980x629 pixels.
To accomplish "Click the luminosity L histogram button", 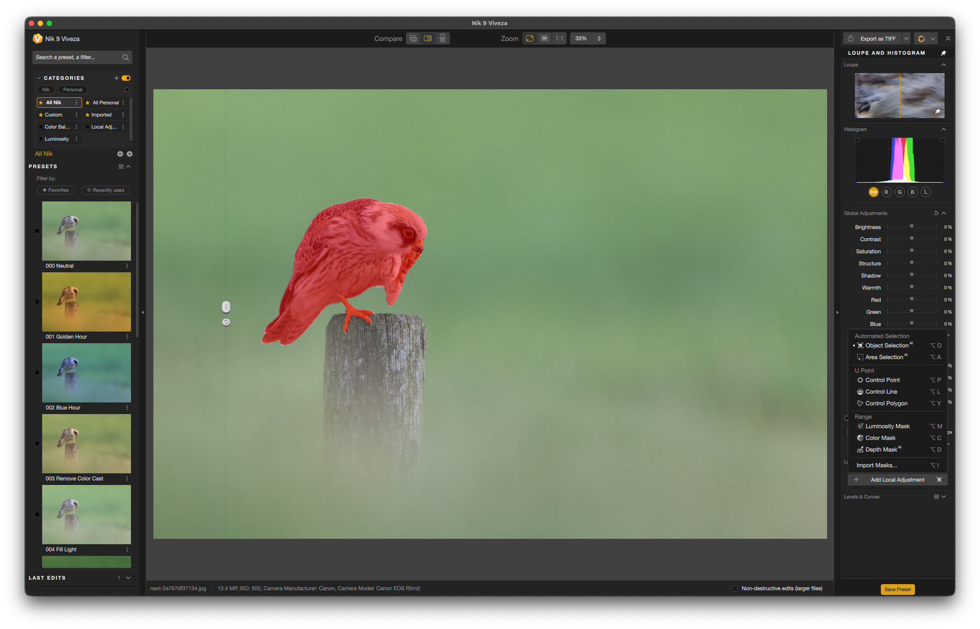I will (x=925, y=192).
